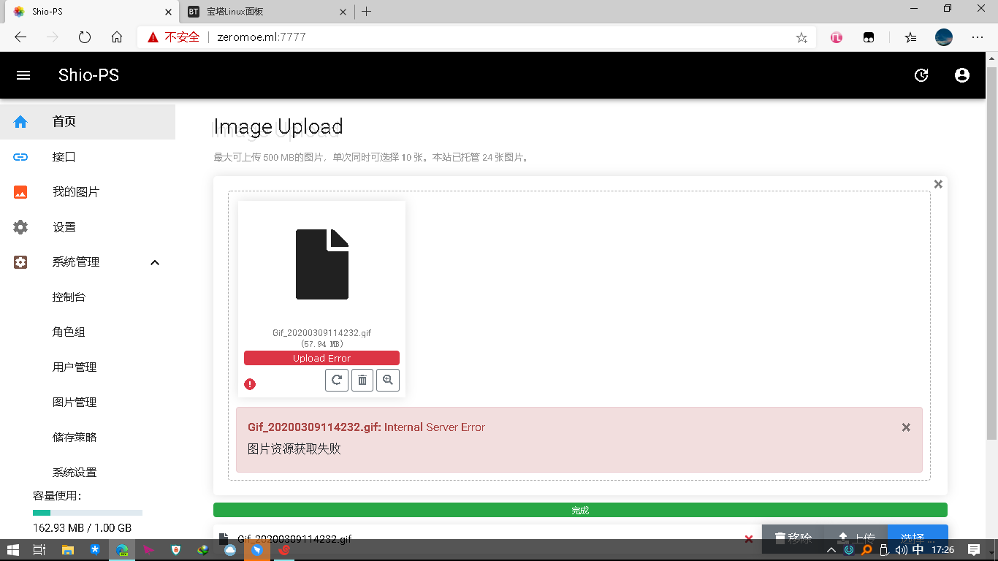Open the user account icon menu
This screenshot has height=561, width=998.
(962, 75)
